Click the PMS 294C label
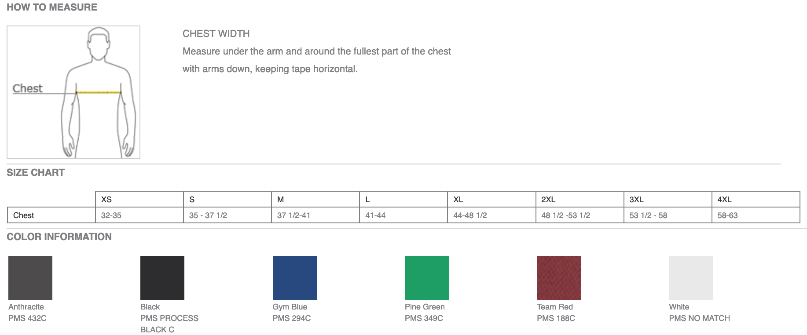 tap(292, 318)
